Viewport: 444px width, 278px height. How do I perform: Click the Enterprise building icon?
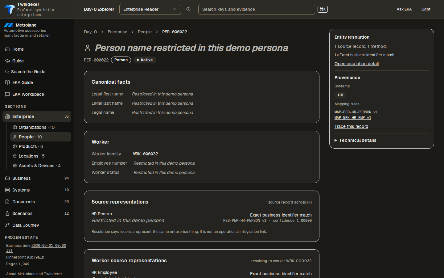click(x=7, y=116)
